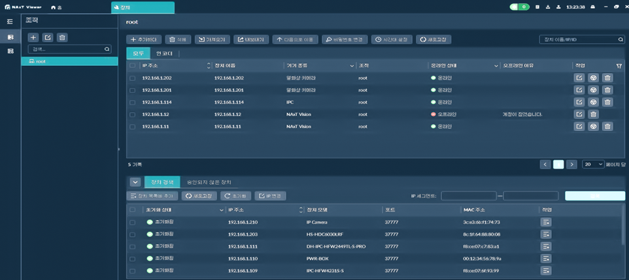Screen dimensions: 629x280
Task: Collapse the left sidebar menu icon
Action: tap(10, 22)
